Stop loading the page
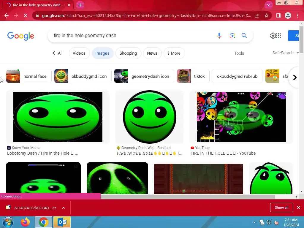This screenshot has height=228, width=304. [26, 15]
